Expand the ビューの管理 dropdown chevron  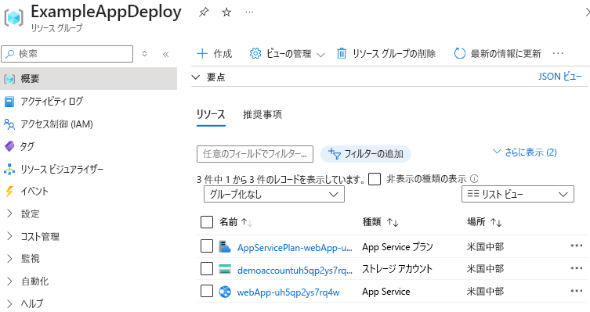[320, 55]
